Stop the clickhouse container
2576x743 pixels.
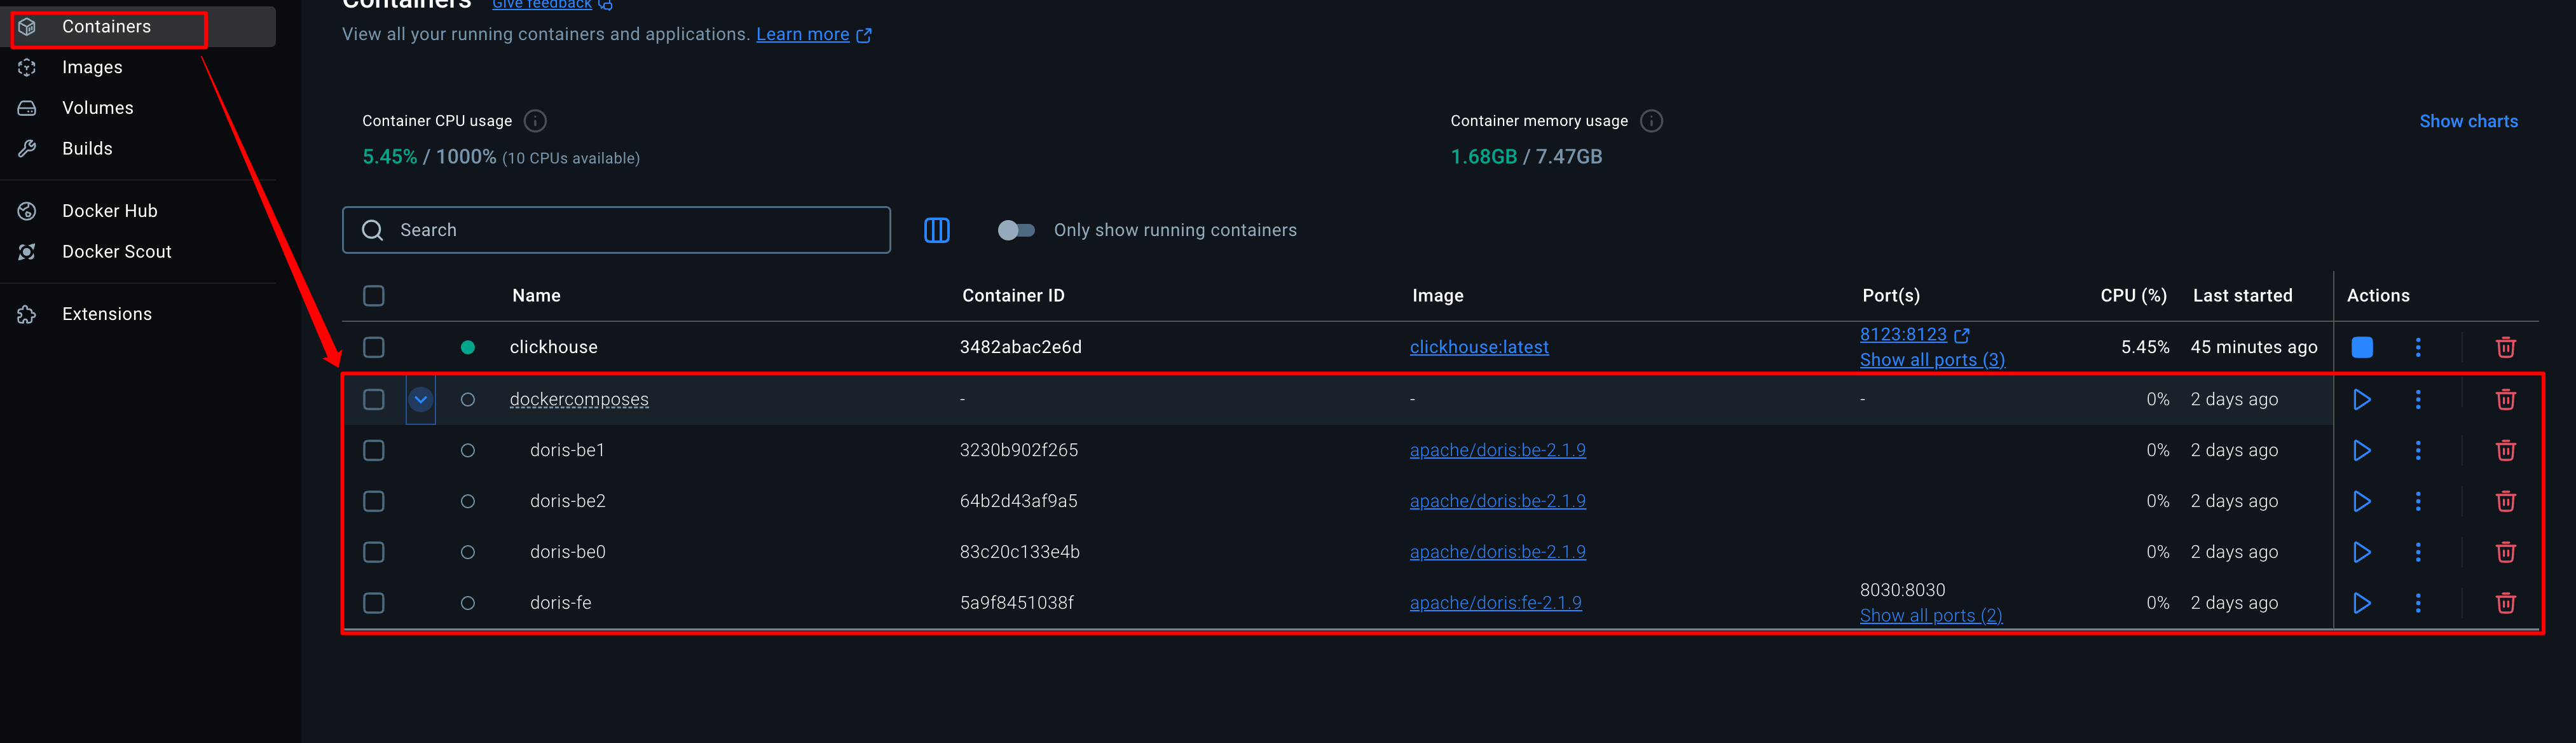[2361, 347]
